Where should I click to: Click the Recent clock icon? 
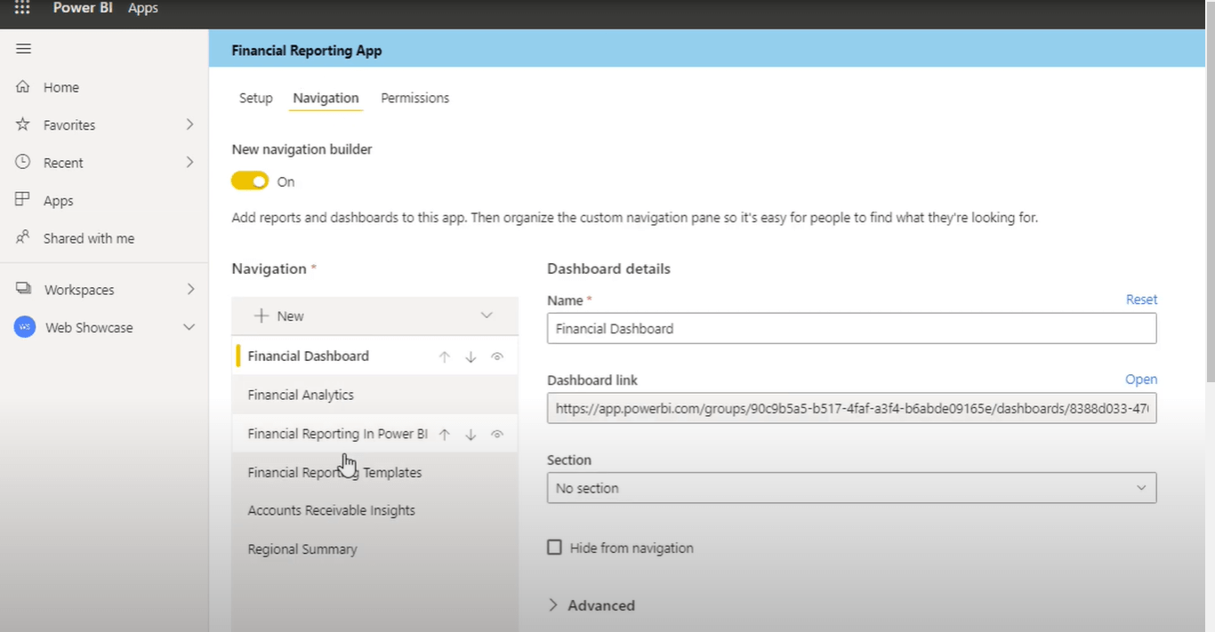[23, 163]
